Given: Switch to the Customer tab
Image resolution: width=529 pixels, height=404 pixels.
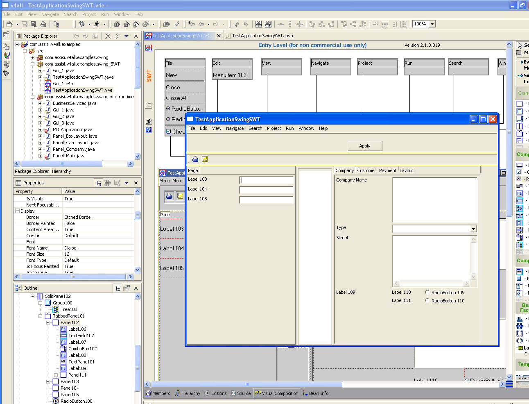Looking at the screenshot, I should tap(366, 170).
